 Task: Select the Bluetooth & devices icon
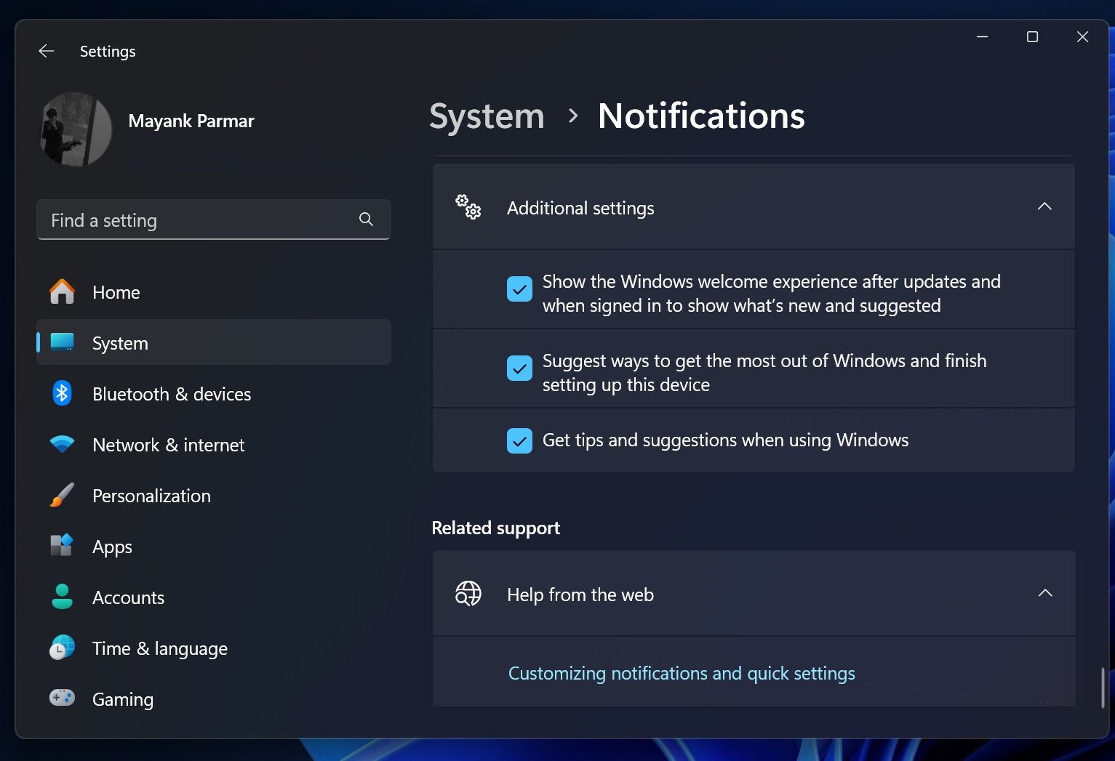tap(62, 393)
